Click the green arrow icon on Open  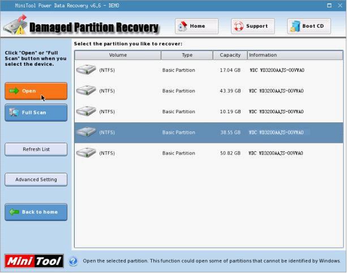coord(14,91)
